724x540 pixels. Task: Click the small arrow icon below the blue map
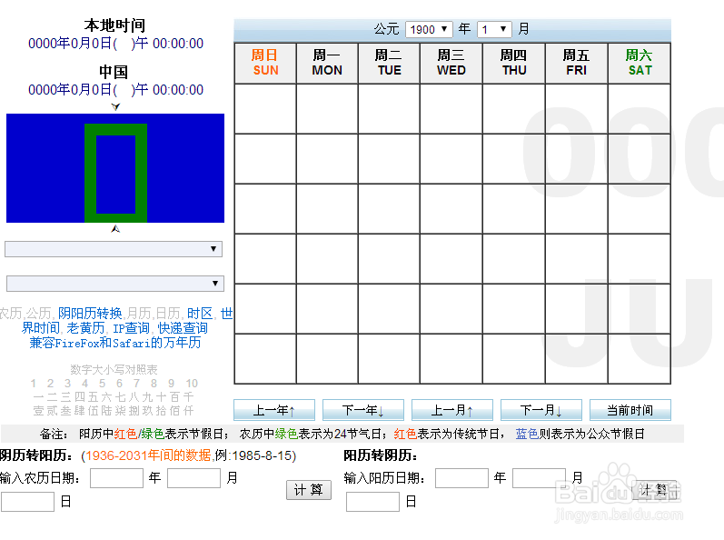(x=115, y=229)
